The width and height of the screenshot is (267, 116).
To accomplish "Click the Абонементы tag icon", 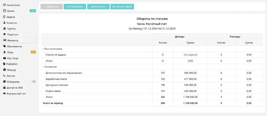I will point(5,46).
